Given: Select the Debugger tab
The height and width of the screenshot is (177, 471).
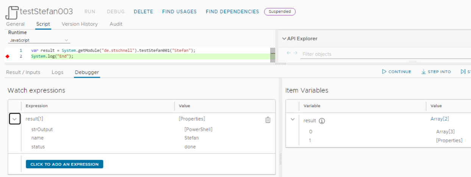Looking at the screenshot, I should coord(87,72).
